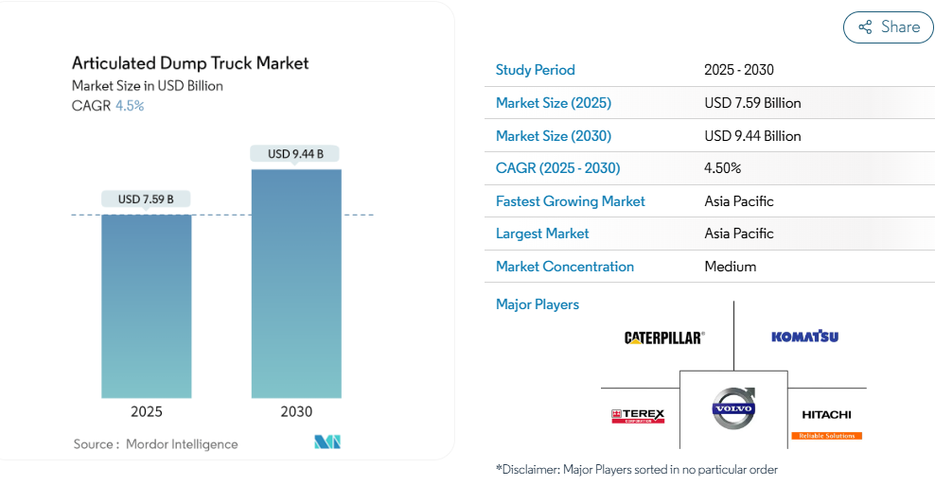Select the Market Size (2030) label
The height and width of the screenshot is (485, 935).
point(554,136)
